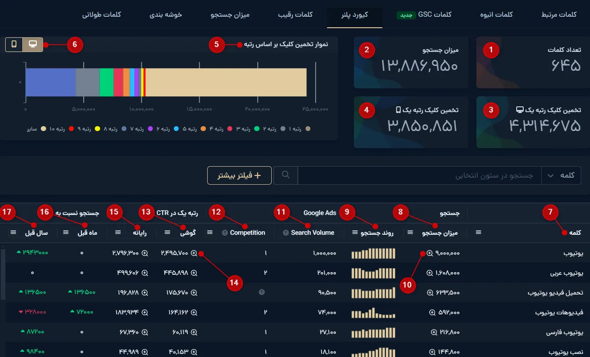The width and height of the screenshot is (590, 357).
Task: Click the گوشی zoom icon for یوتیوب عربی
Action: (x=194, y=273)
